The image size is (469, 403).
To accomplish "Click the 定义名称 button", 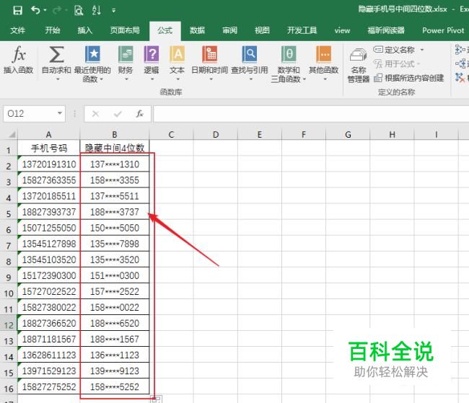I will (x=394, y=50).
